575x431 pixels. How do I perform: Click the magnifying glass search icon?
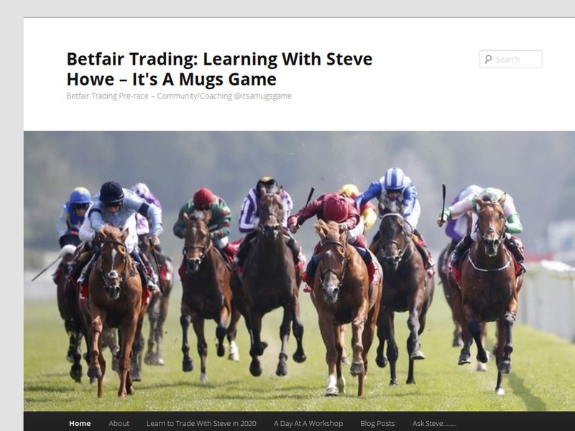pyautogui.click(x=488, y=60)
